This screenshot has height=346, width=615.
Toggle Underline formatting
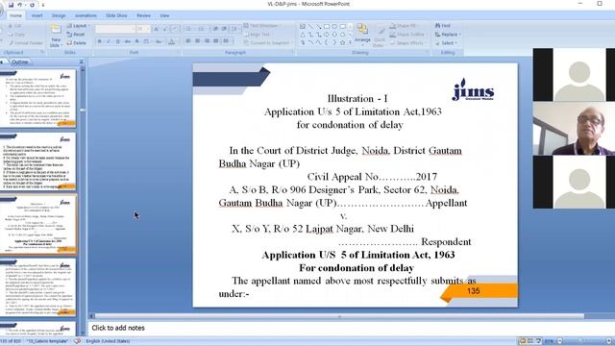coord(117,41)
